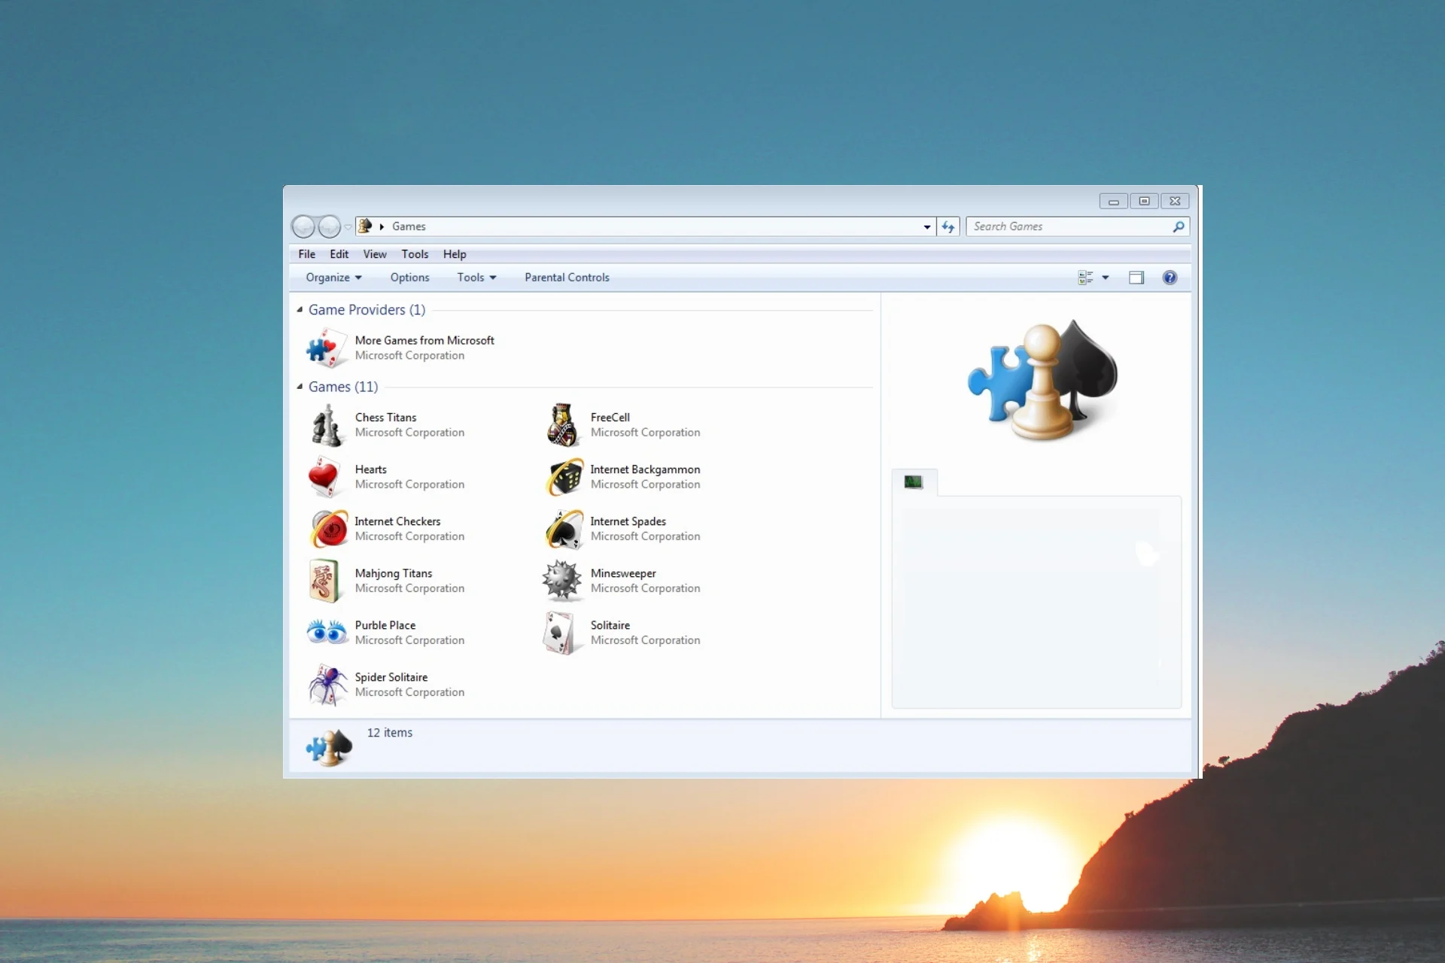Click the Back navigation arrow
Screen dimensions: 1445x963
point(303,226)
